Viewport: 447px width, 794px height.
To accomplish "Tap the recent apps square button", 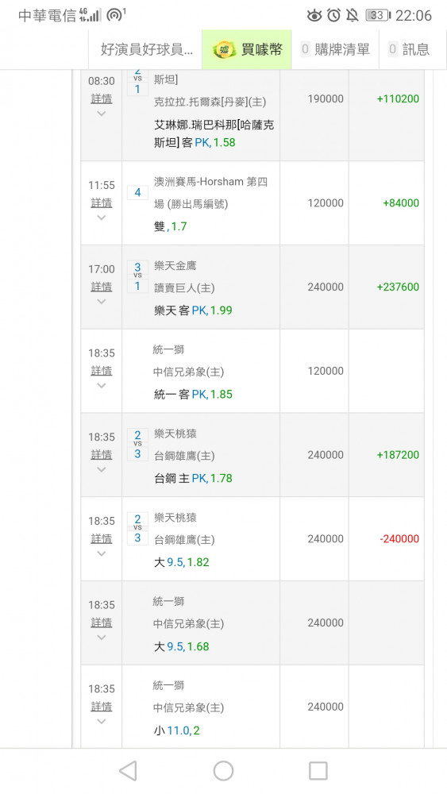I will 318,771.
